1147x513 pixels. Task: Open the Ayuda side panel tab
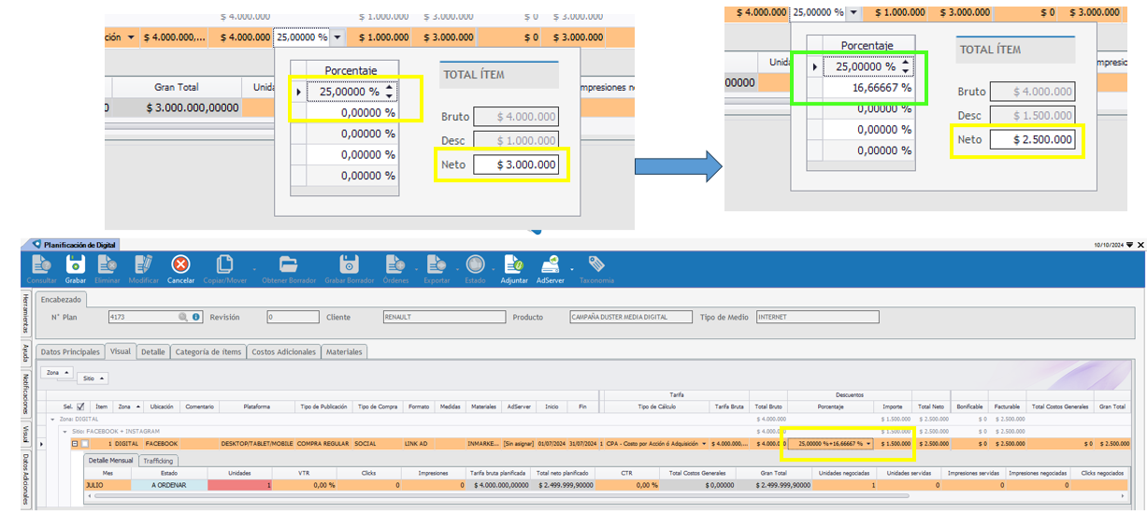(25, 355)
